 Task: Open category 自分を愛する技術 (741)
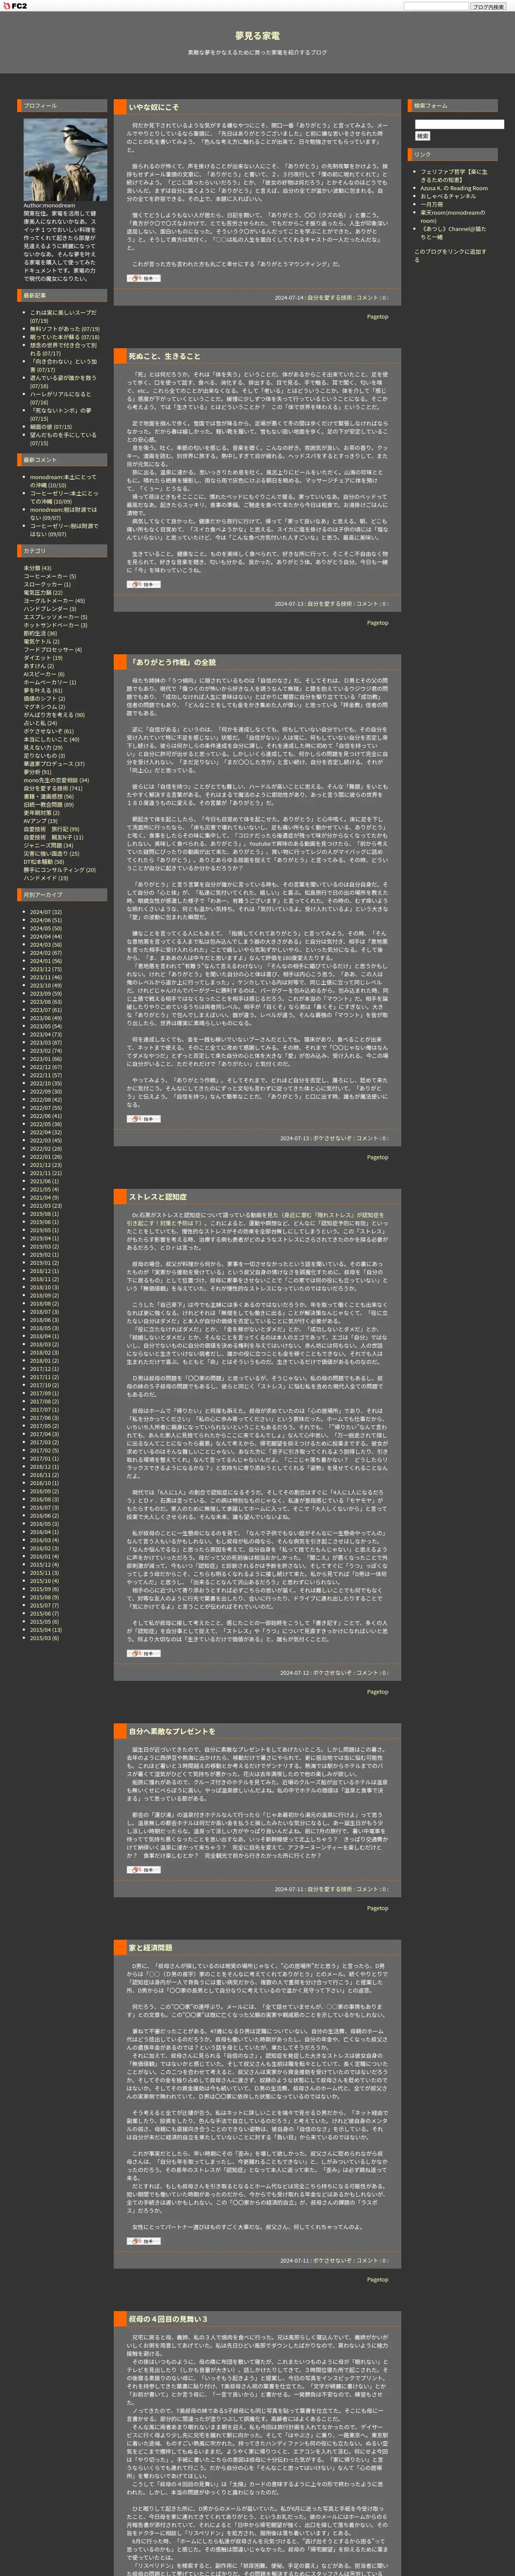tap(53, 788)
